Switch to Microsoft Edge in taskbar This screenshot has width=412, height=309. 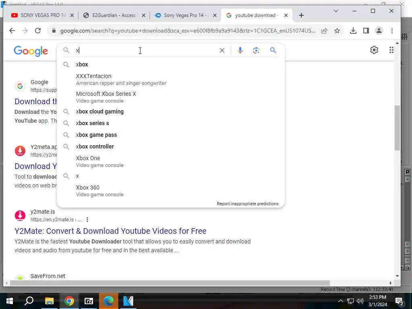click(108, 301)
